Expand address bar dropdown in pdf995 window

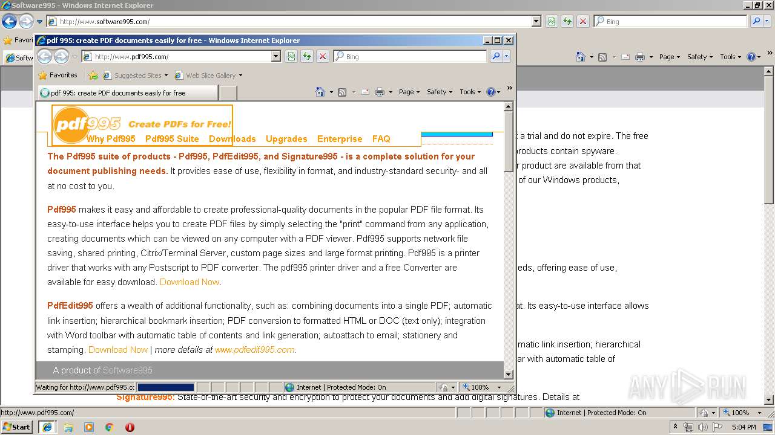pos(276,56)
